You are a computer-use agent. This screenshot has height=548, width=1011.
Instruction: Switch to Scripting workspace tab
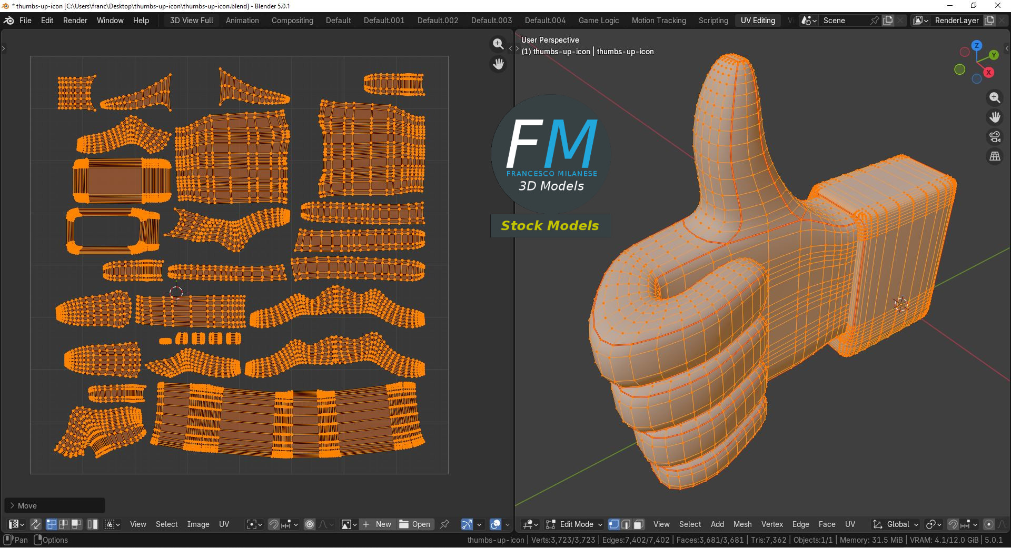pyautogui.click(x=713, y=21)
